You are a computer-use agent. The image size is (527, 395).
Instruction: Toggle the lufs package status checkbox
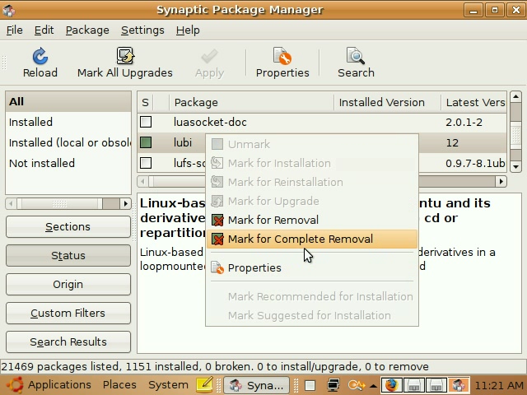[146, 163]
